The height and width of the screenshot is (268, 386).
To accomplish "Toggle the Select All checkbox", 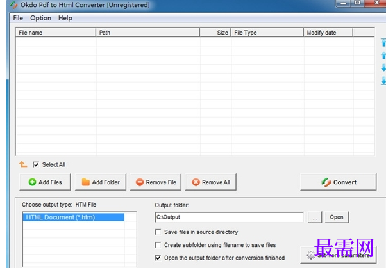I will pos(36,164).
